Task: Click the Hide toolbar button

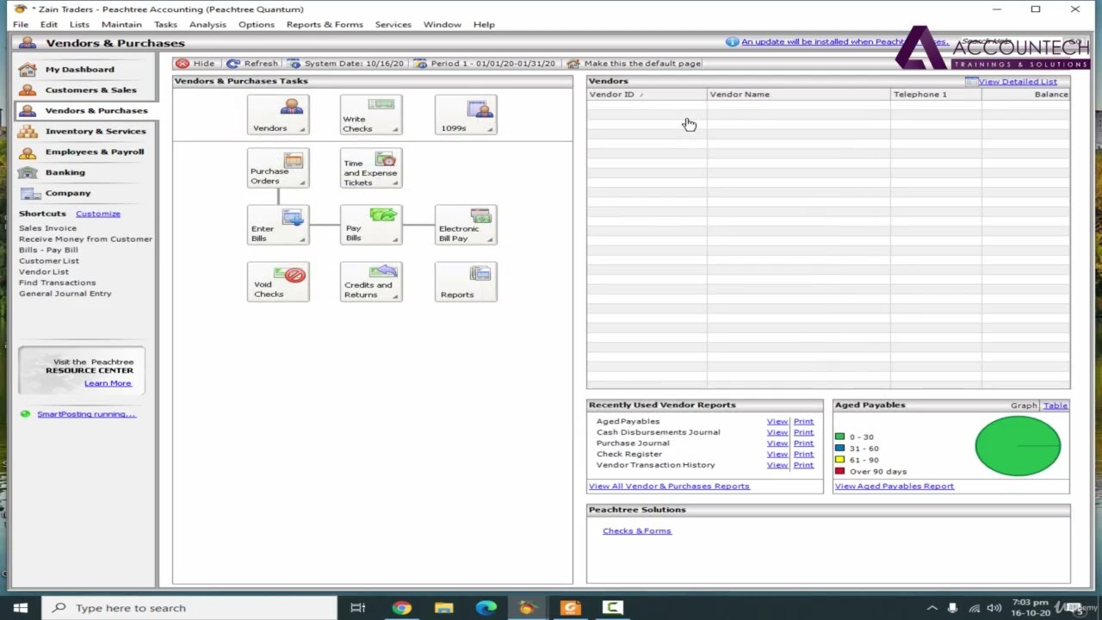Action: pyautogui.click(x=195, y=64)
